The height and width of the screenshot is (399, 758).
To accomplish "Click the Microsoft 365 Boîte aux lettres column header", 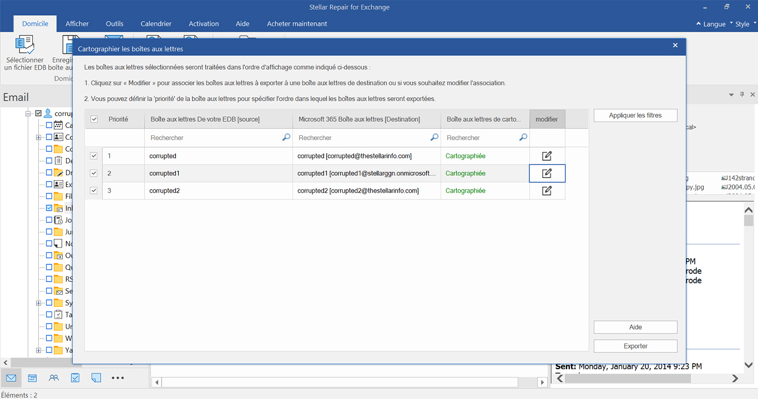I will click(x=367, y=119).
